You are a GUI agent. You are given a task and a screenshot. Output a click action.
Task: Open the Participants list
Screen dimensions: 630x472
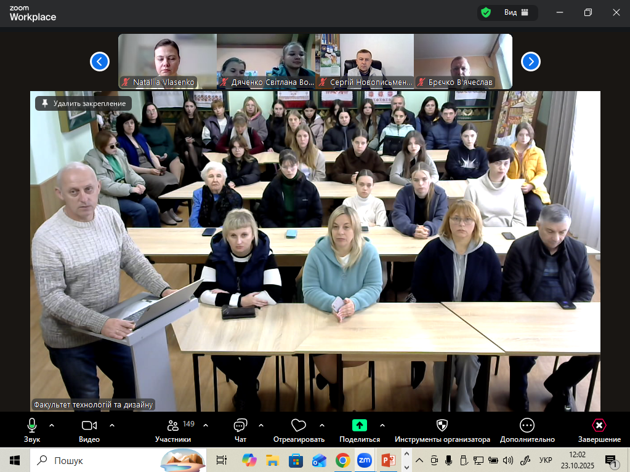pos(173,426)
